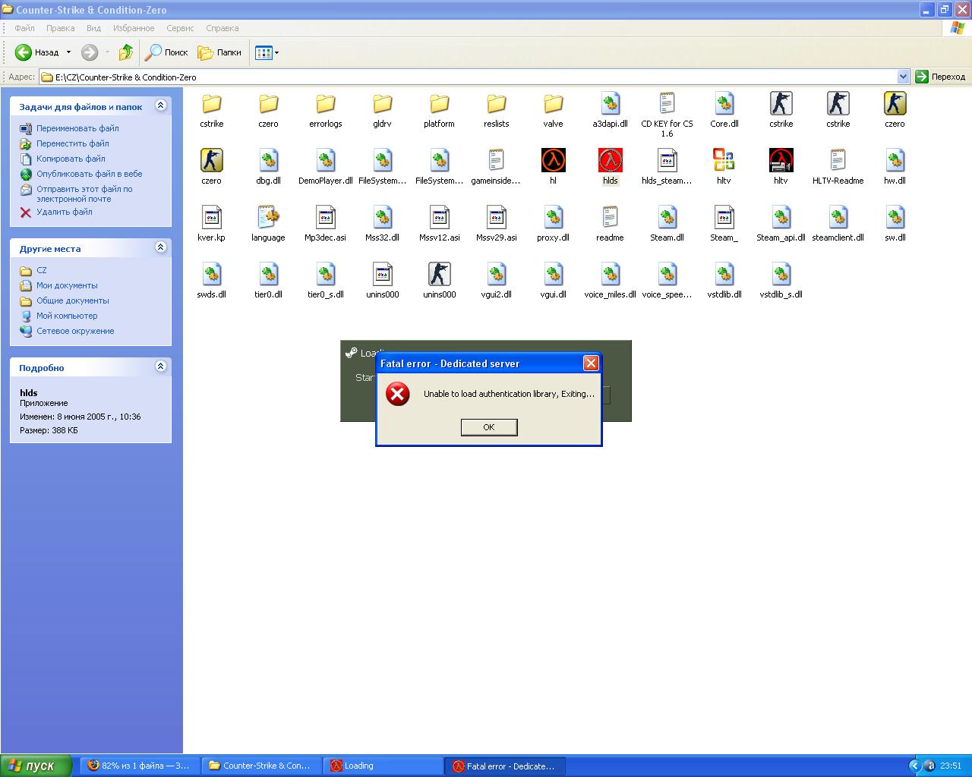This screenshot has width=972, height=777.
Task: Open the Вид menu
Action: (93, 28)
